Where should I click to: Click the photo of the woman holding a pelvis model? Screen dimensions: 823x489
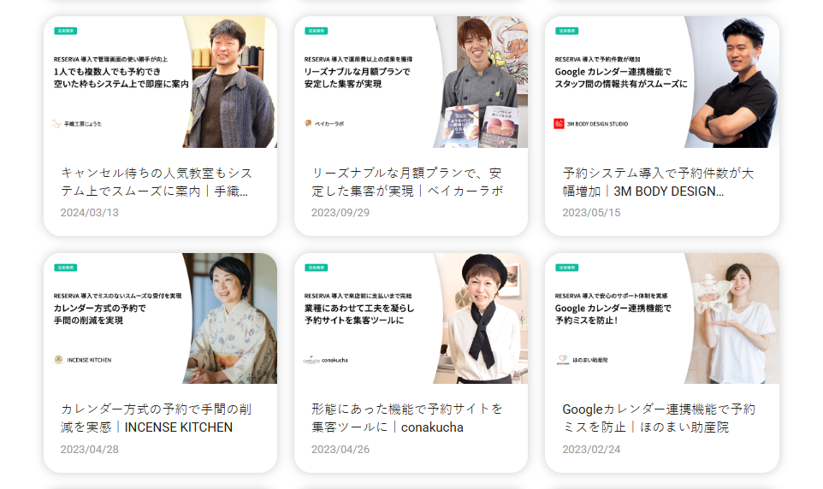pyautogui.click(x=733, y=319)
